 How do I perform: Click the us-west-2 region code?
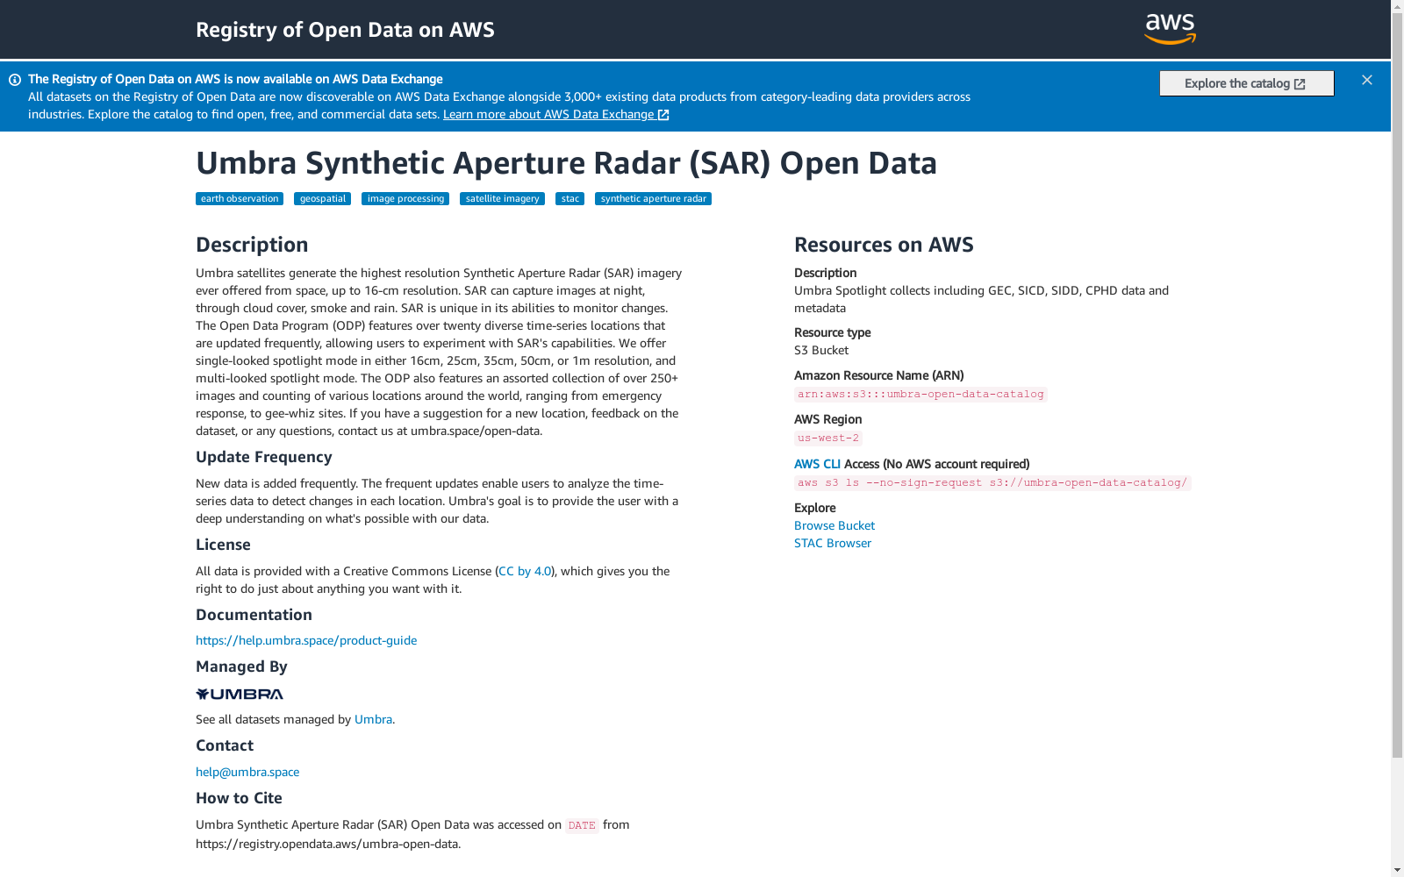pos(828,438)
